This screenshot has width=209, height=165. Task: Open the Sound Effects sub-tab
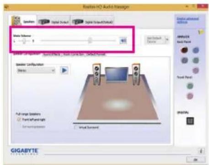[52, 55]
